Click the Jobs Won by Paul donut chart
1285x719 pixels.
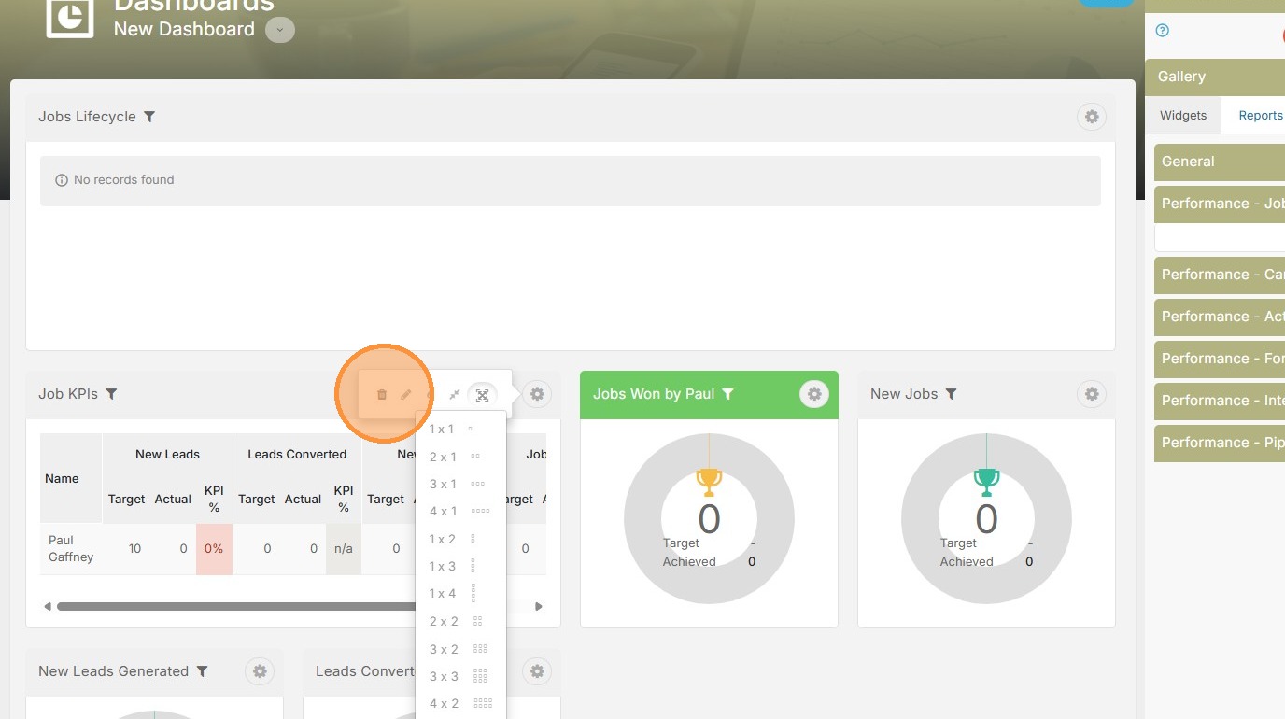[709, 520]
